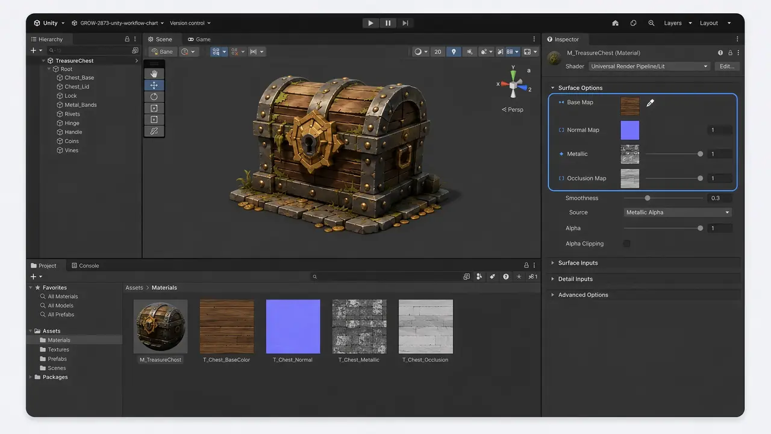Viewport: 771px width, 434px height.
Task: Open the Source Metallic Alpha dropdown
Action: click(678, 212)
